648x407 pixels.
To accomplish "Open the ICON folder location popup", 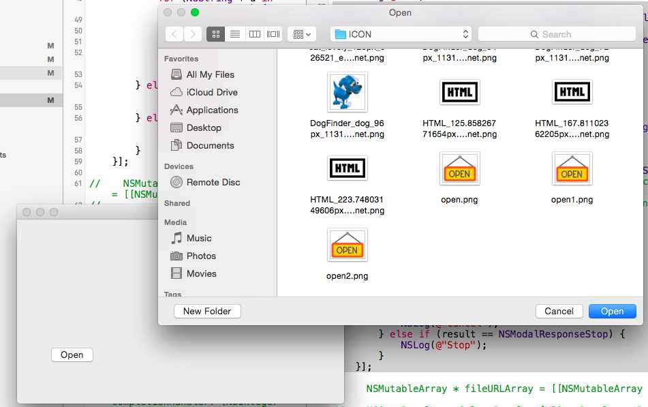I will click(402, 34).
